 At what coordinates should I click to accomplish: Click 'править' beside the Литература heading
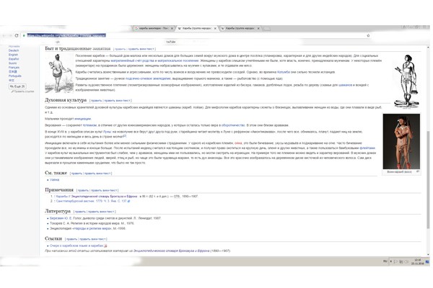[x=82, y=212]
